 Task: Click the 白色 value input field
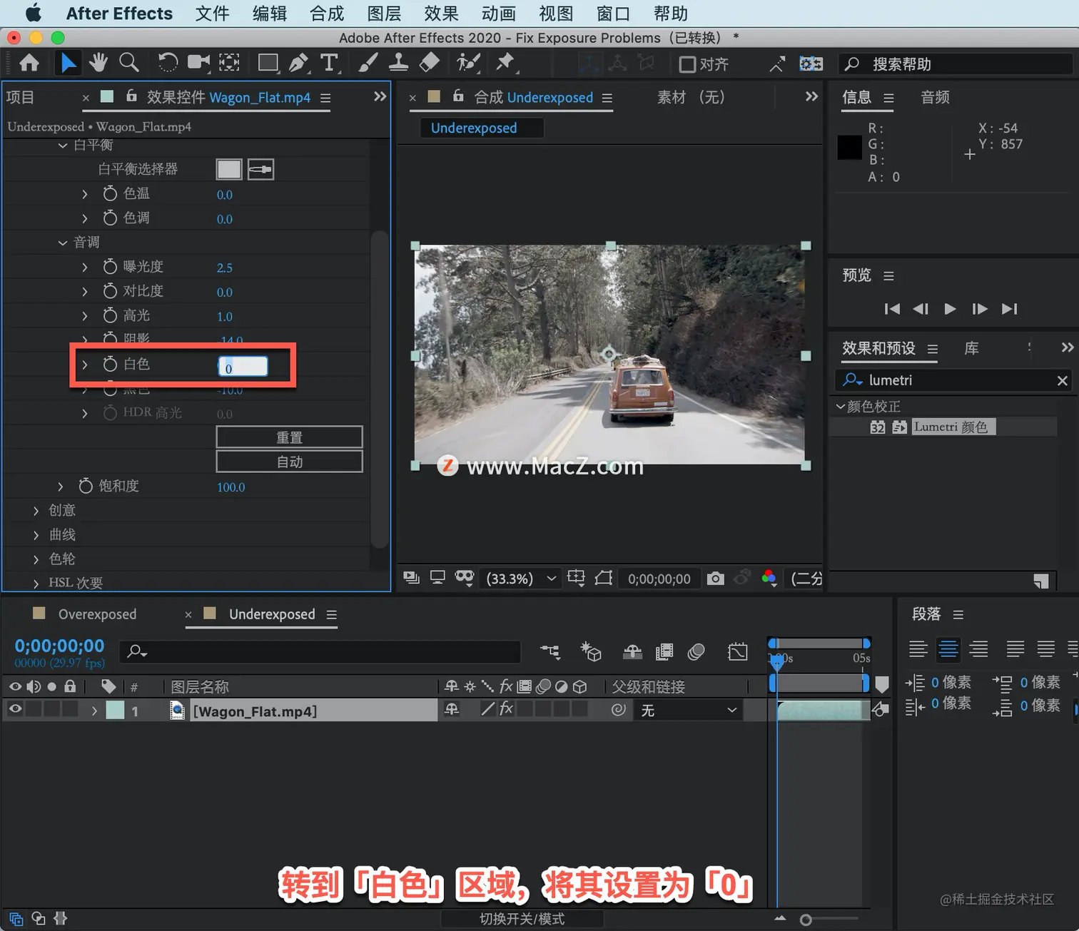point(243,367)
